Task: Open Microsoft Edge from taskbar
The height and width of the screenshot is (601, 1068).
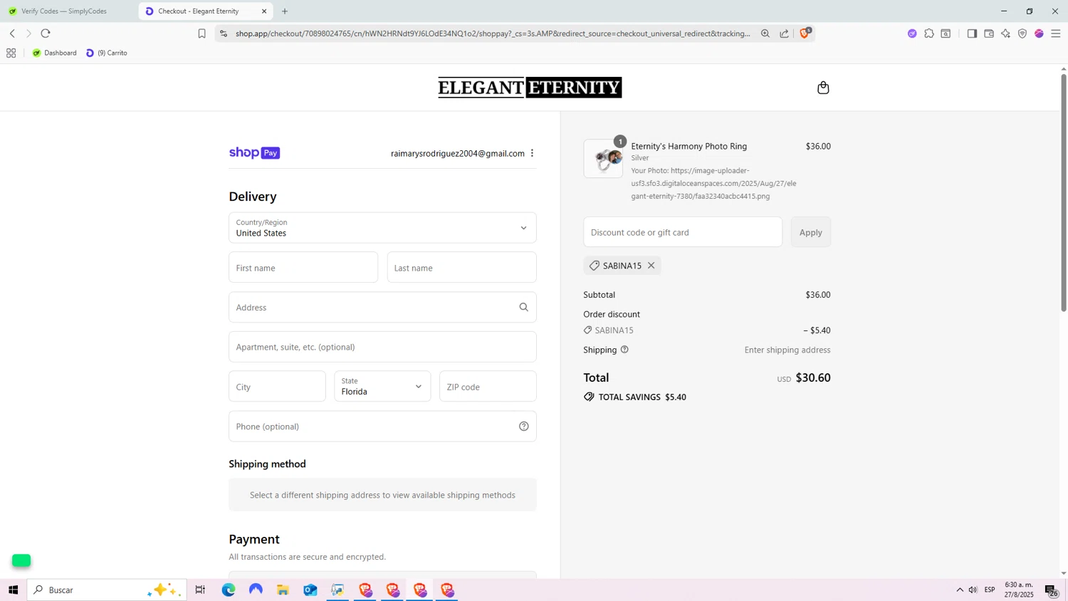Action: (229, 590)
